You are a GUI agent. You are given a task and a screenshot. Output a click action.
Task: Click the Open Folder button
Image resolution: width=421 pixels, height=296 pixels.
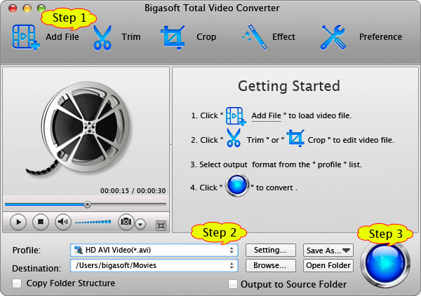(328, 265)
